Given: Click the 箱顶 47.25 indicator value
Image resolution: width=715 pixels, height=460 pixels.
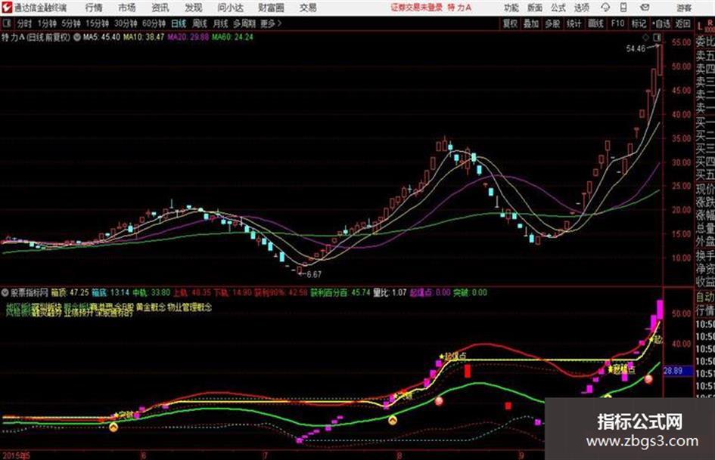Looking at the screenshot, I should pos(70,292).
